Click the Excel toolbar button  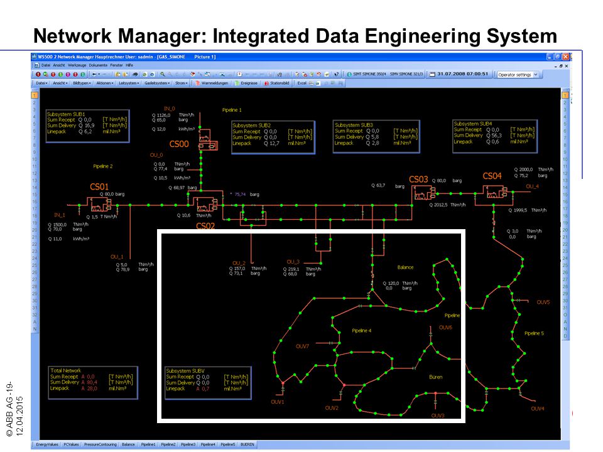pyautogui.click(x=301, y=83)
